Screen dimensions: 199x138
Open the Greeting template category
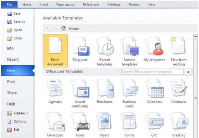pyautogui.click(x=179, y=125)
